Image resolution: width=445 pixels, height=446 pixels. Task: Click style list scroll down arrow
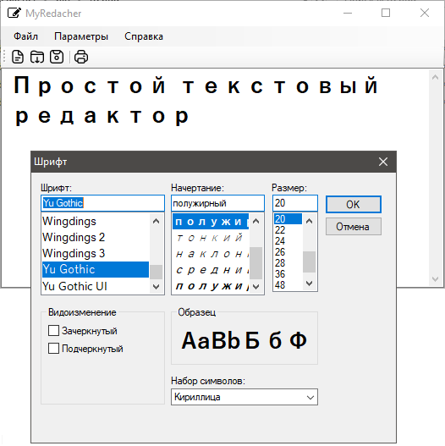pos(255,286)
